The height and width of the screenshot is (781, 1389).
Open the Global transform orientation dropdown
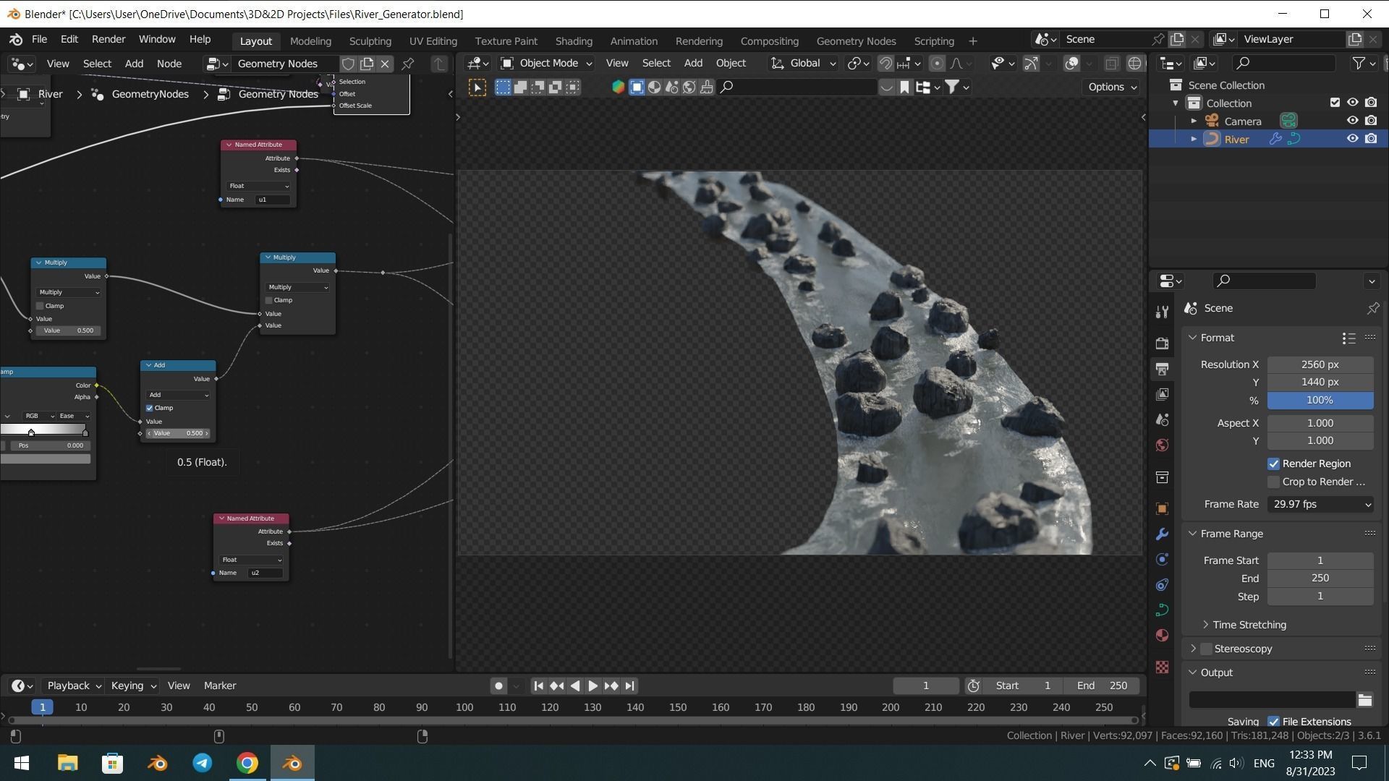point(804,64)
